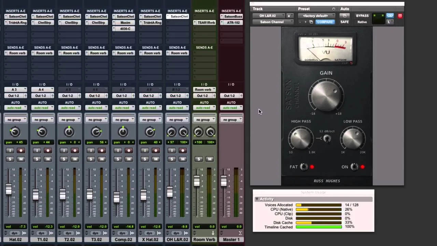Click the sigma output icon on Master 1
Viewport: 437px width, 246px height.
[x=240, y=232]
